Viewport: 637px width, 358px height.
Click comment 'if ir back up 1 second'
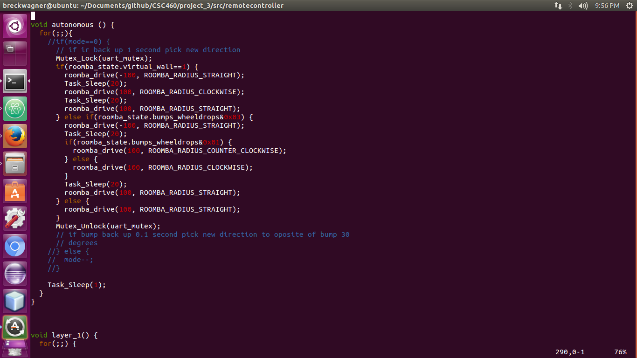[x=148, y=50]
